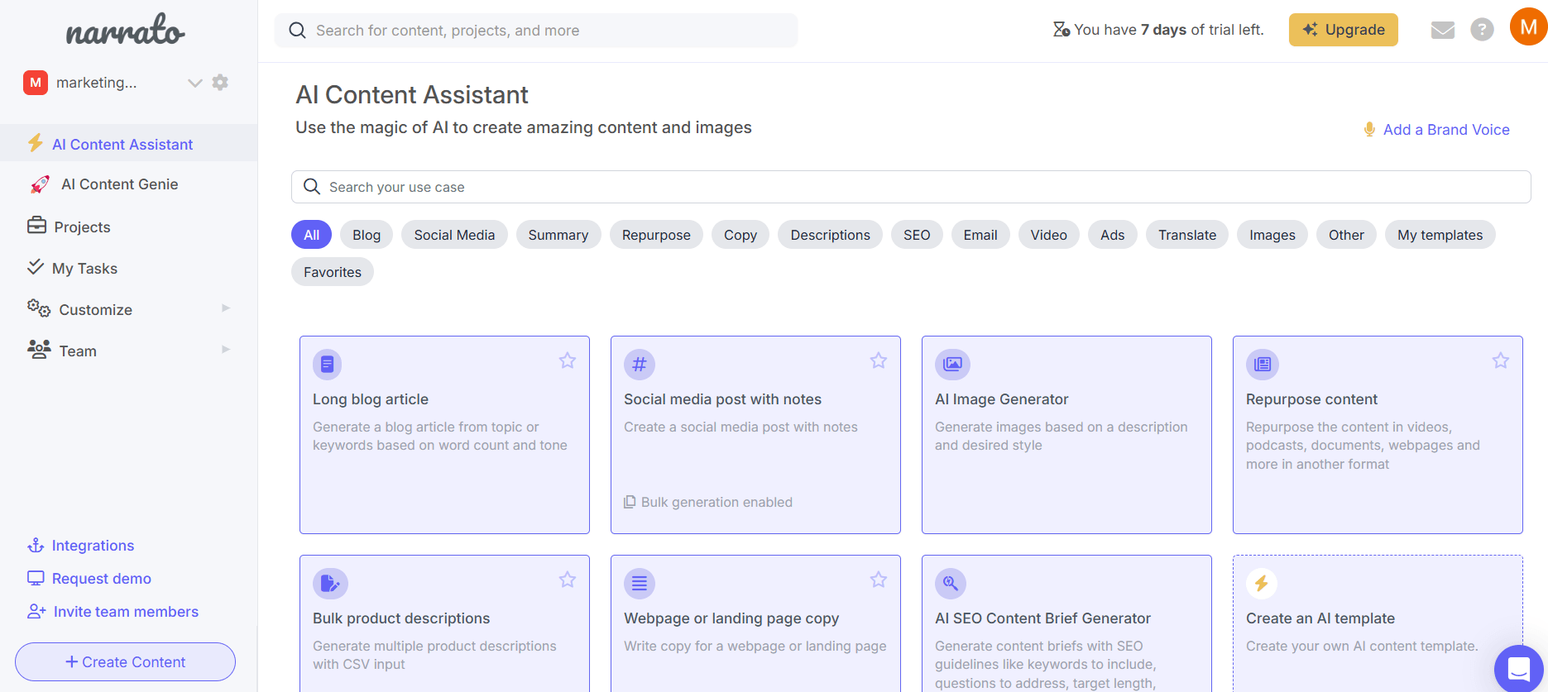The height and width of the screenshot is (692, 1548).
Task: Focus the Search your use case field
Action: 911,187
